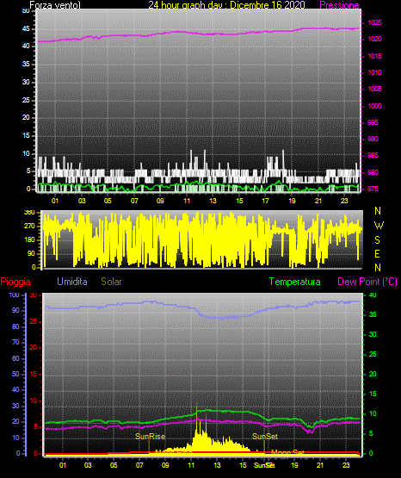Image resolution: width=401 pixels, height=478 pixels.
Task: Click green temperature axis value "25"
Action: click(x=373, y=354)
